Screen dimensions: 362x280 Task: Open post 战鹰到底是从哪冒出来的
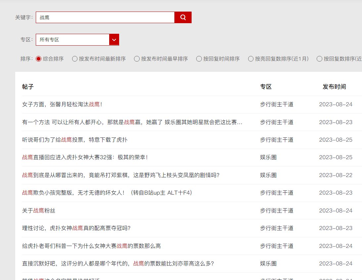(x=121, y=175)
